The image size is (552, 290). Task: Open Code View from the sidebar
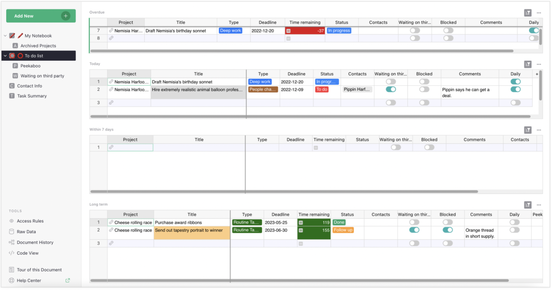(12, 253)
